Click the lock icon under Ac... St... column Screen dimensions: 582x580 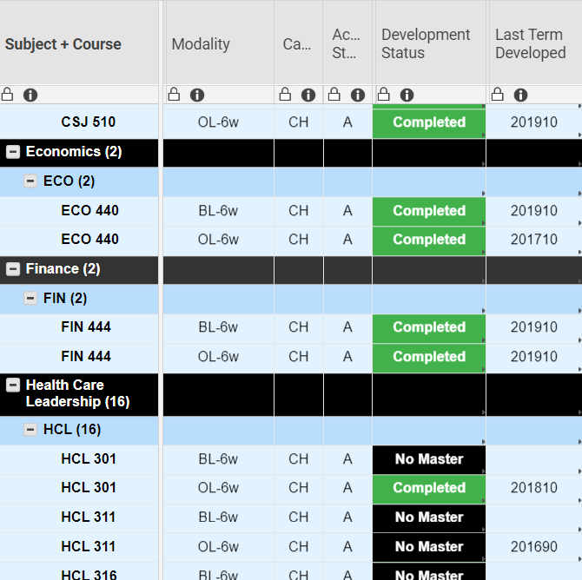pyautogui.click(x=334, y=95)
